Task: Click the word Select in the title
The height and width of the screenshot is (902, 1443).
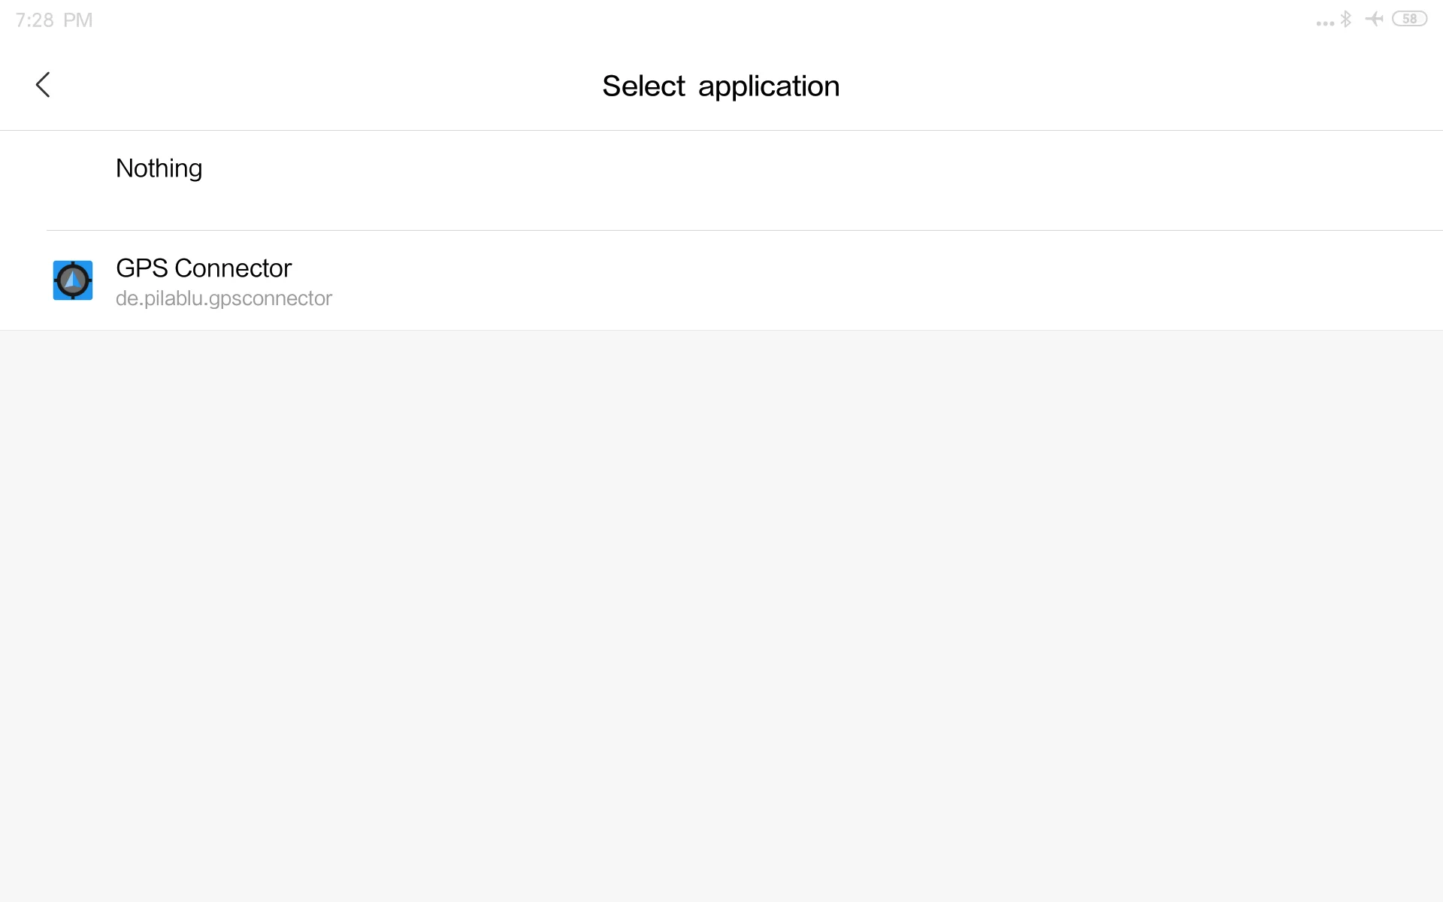Action: [x=643, y=86]
